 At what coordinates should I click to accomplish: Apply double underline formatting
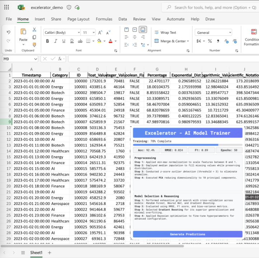point(72,41)
